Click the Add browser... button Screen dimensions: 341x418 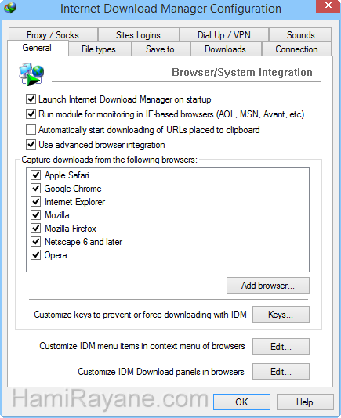click(x=268, y=286)
